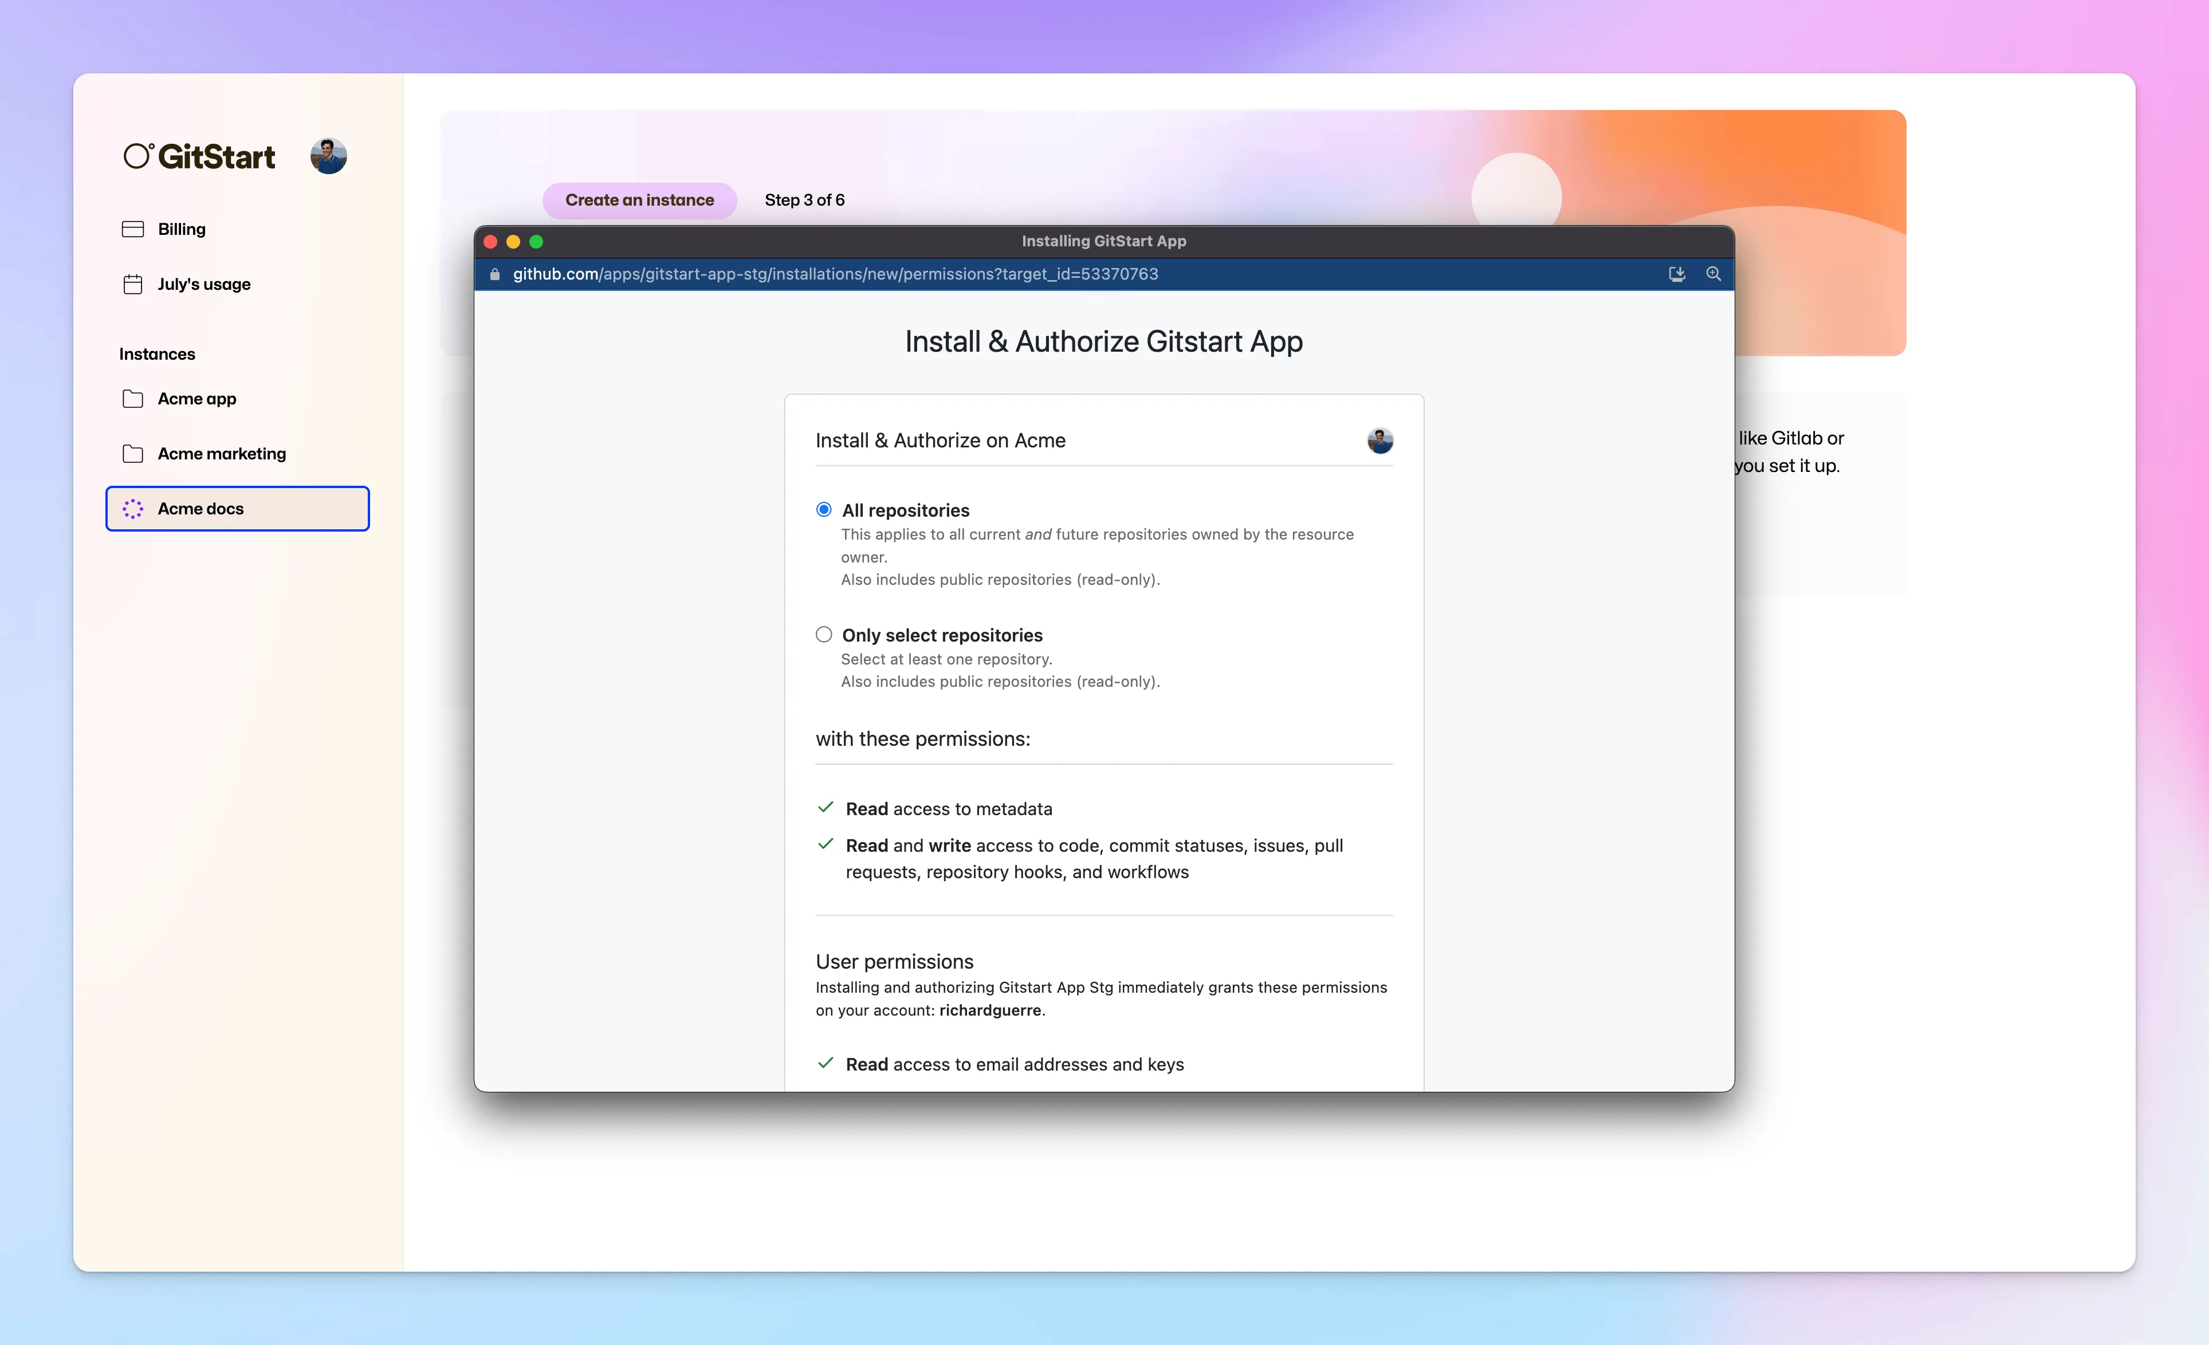Image resolution: width=2209 pixels, height=1345 pixels.
Task: Click the calendar icon beside July's usage
Action: pyautogui.click(x=132, y=284)
